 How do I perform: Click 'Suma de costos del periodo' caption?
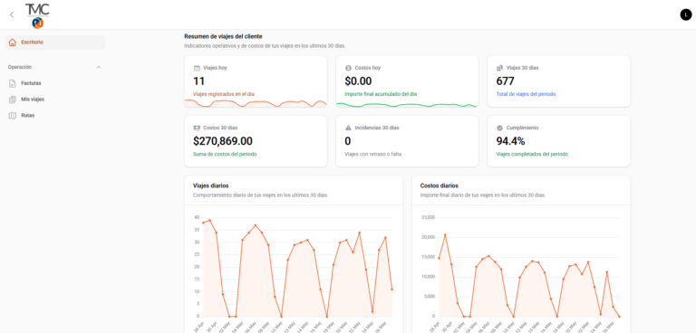coord(225,155)
